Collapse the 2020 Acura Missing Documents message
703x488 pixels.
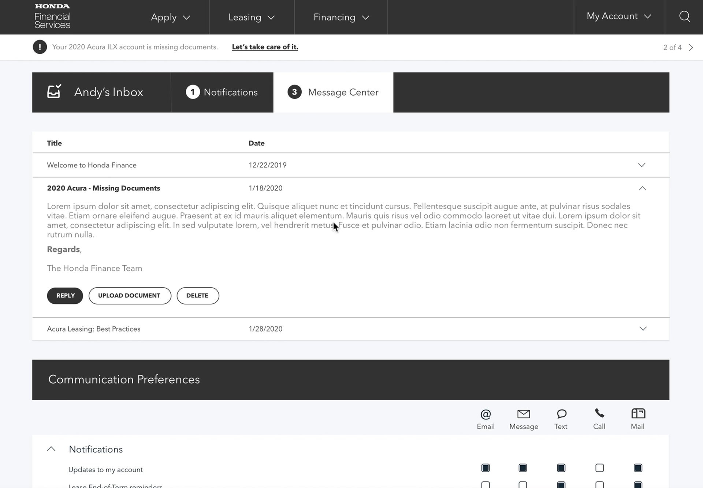click(x=642, y=188)
